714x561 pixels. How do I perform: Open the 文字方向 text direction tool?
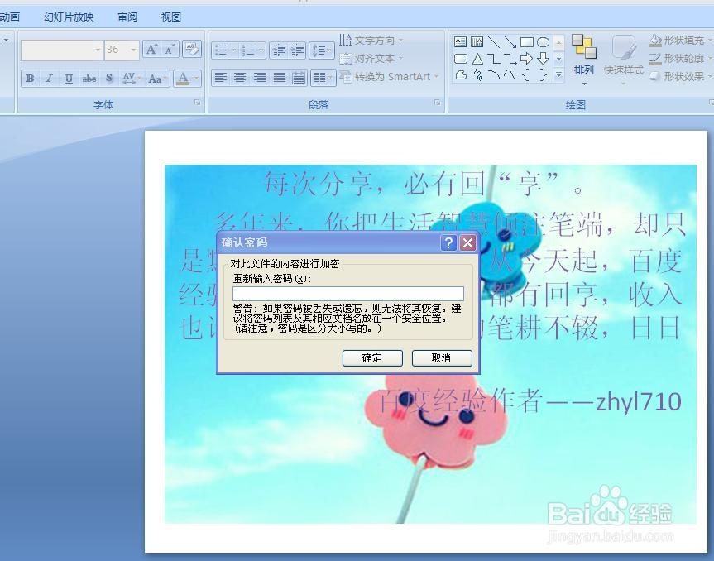tap(372, 40)
